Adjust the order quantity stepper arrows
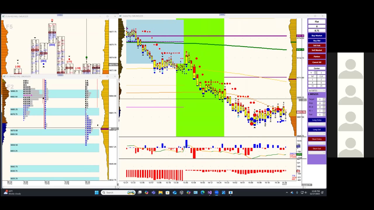 pos(315,73)
